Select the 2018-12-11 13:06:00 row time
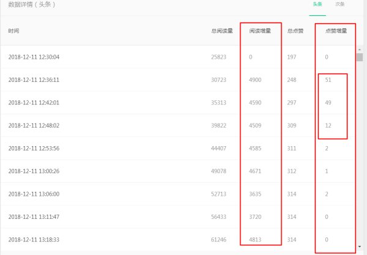Viewport: 367px width, 255px height. point(34,194)
